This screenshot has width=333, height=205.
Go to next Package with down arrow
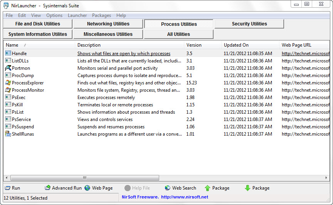coord(257,188)
